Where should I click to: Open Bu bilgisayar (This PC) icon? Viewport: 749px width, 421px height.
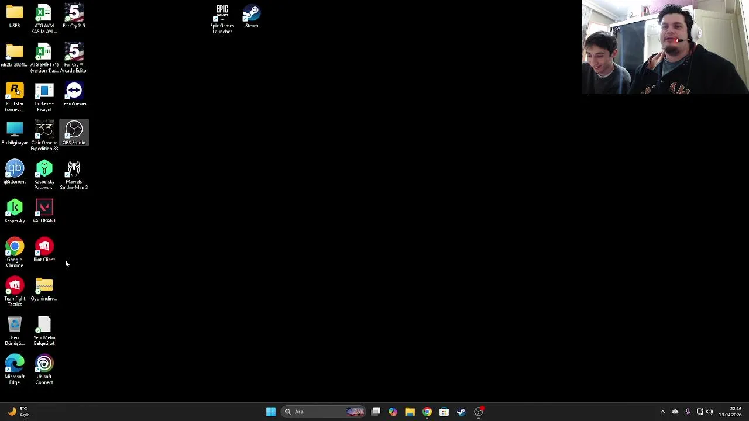(15, 133)
